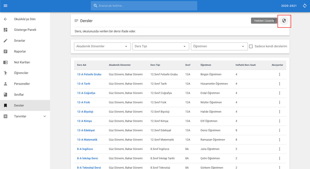Viewport: 310px width, 169px height.
Task: Open the Ders Tipi dropdown
Action: (x=160, y=46)
